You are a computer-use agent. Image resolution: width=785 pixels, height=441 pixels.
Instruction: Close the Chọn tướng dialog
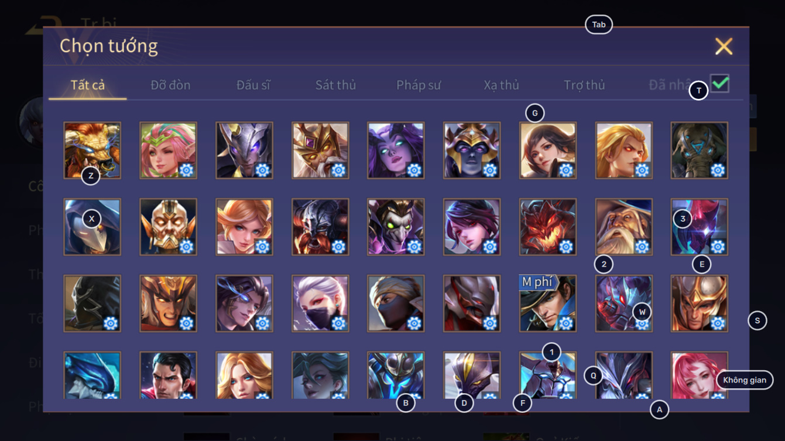(724, 46)
